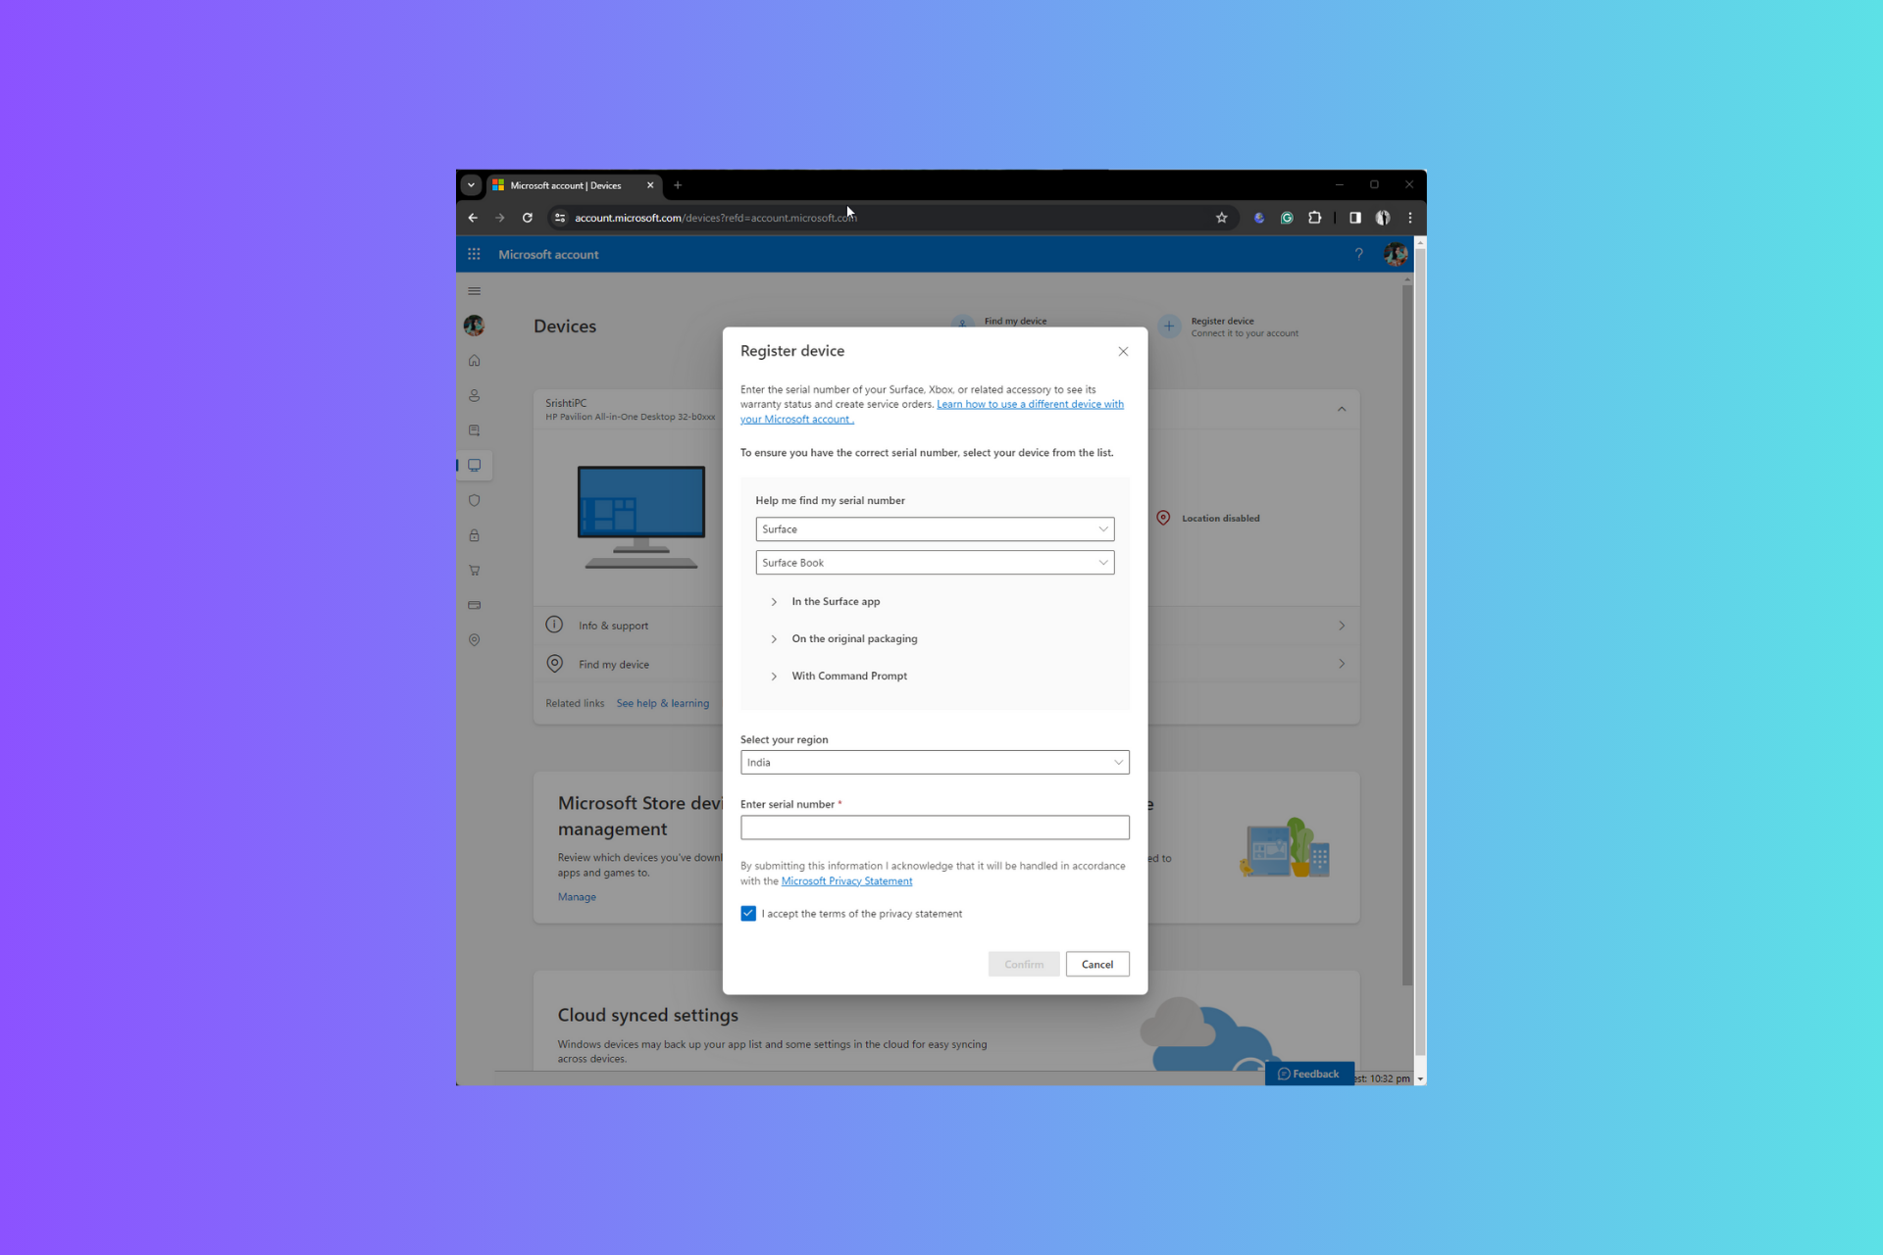Open the Microsoft Privacy Statement link
This screenshot has height=1255, width=1883.
846,881
